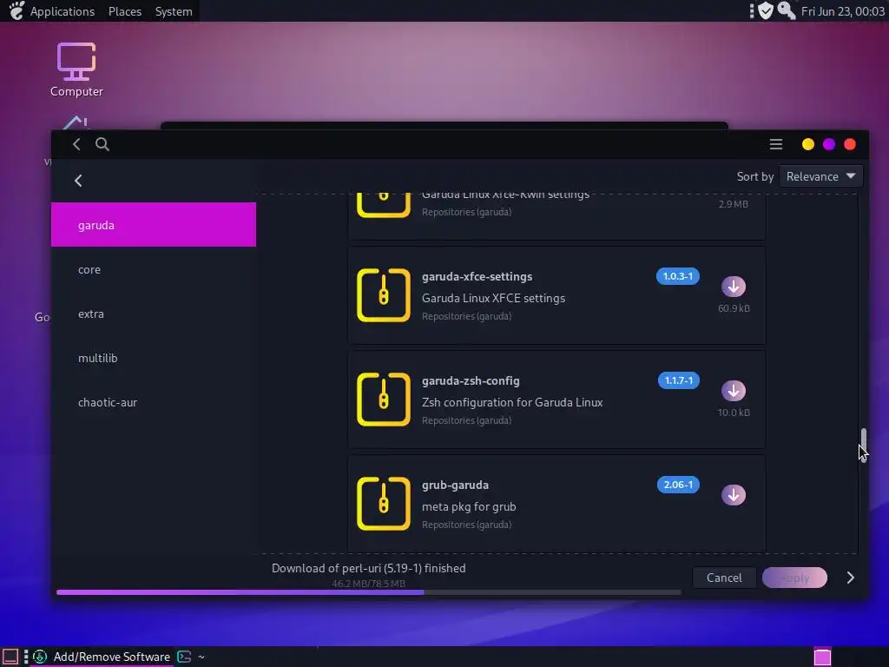
Task: Click the download progress bar
Action: click(x=368, y=592)
